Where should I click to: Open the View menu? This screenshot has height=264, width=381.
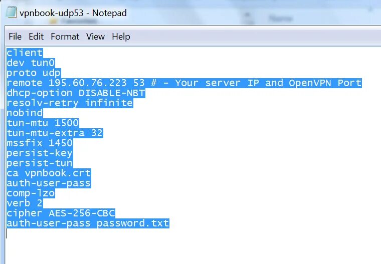point(95,37)
